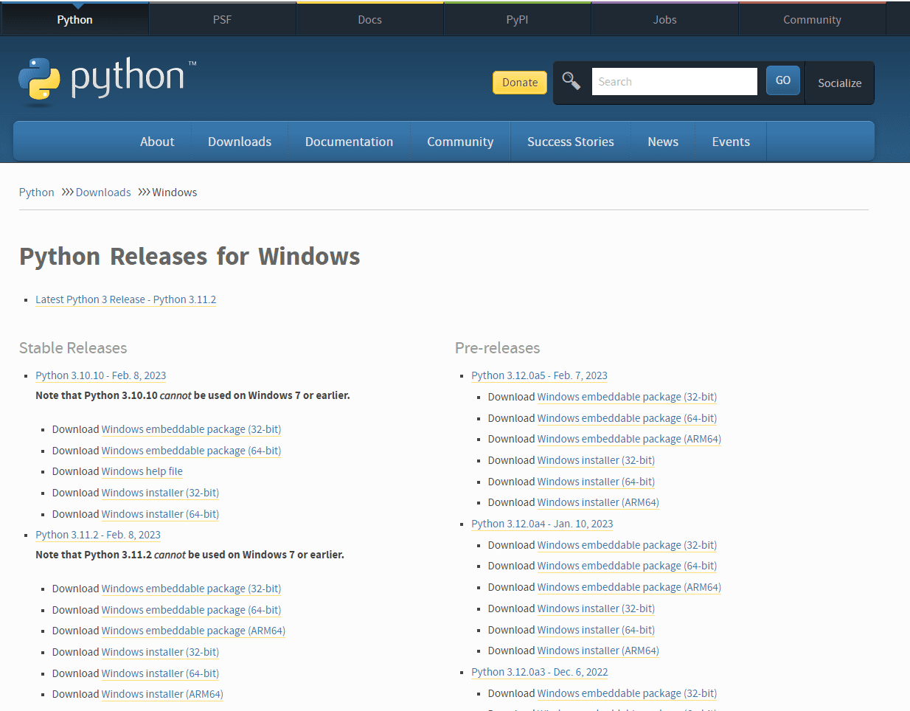This screenshot has width=910, height=711.
Task: Open Python 3.12.0a3 - Dec. 6, 2022 link
Action: point(540,672)
